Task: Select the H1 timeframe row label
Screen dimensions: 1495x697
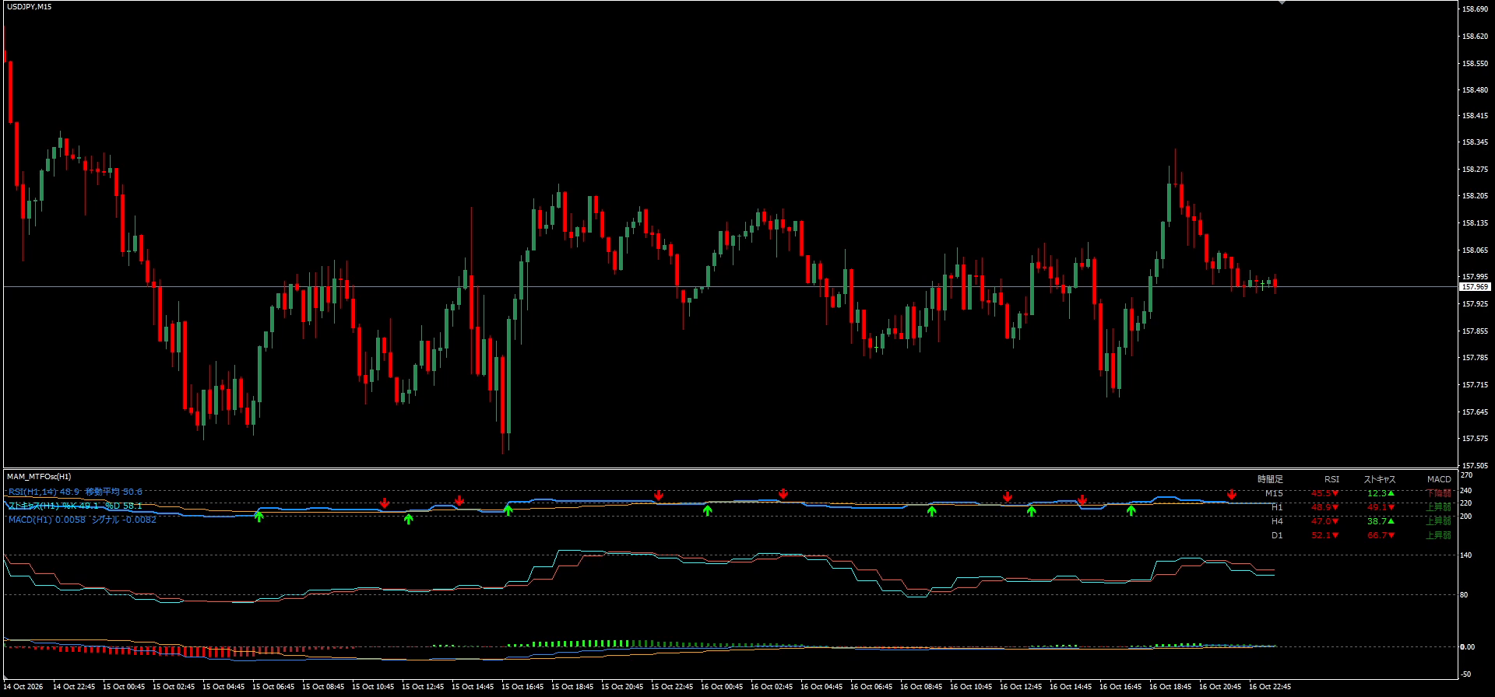Action: [x=1277, y=507]
